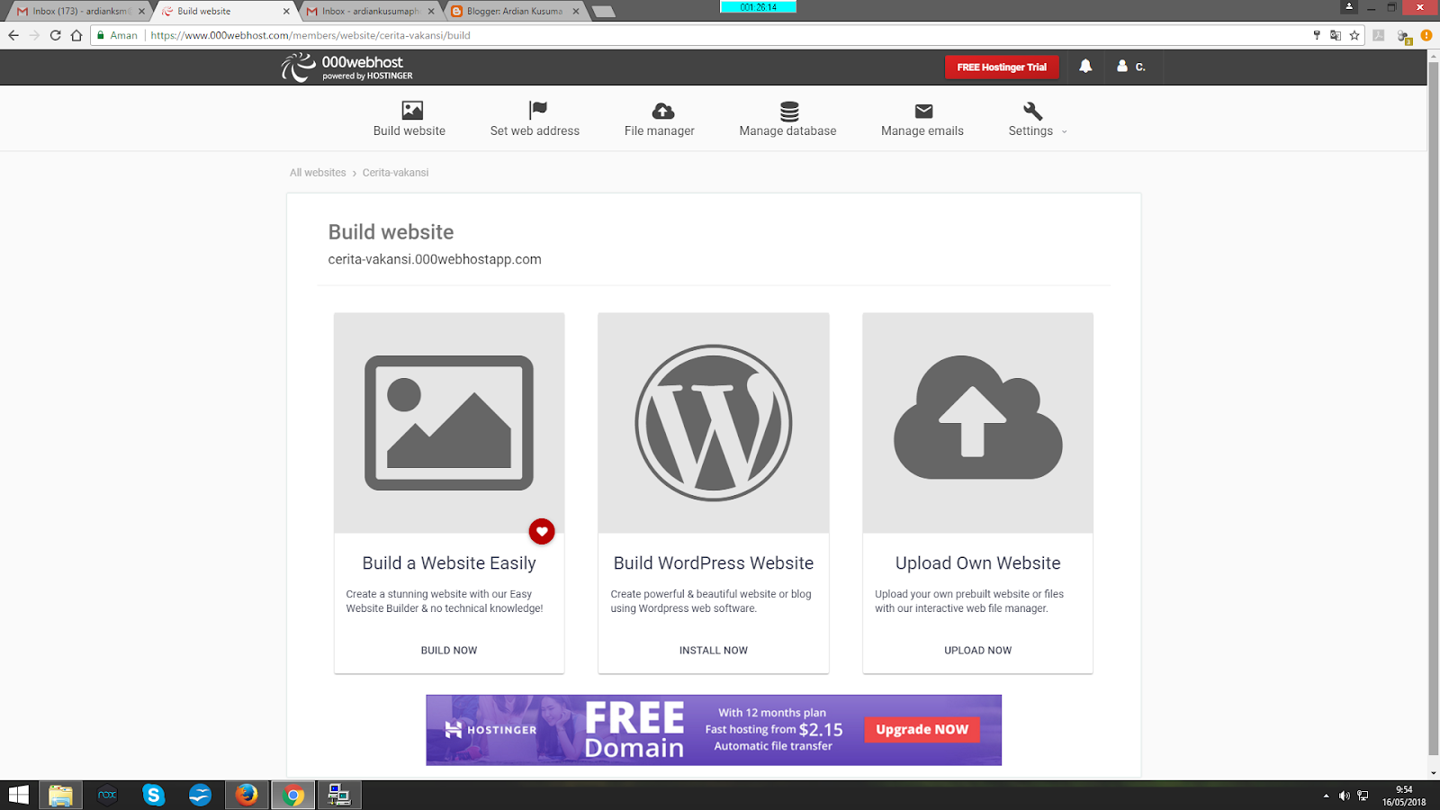
Task: Click the translate icon in address bar
Action: (x=1335, y=35)
